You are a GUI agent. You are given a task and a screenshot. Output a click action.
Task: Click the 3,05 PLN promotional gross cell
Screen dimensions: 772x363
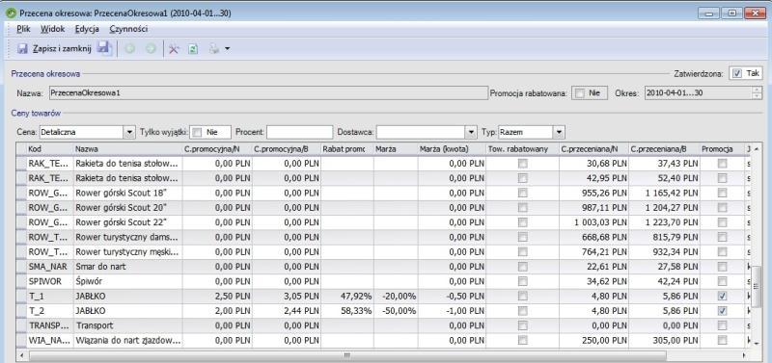tap(287, 297)
